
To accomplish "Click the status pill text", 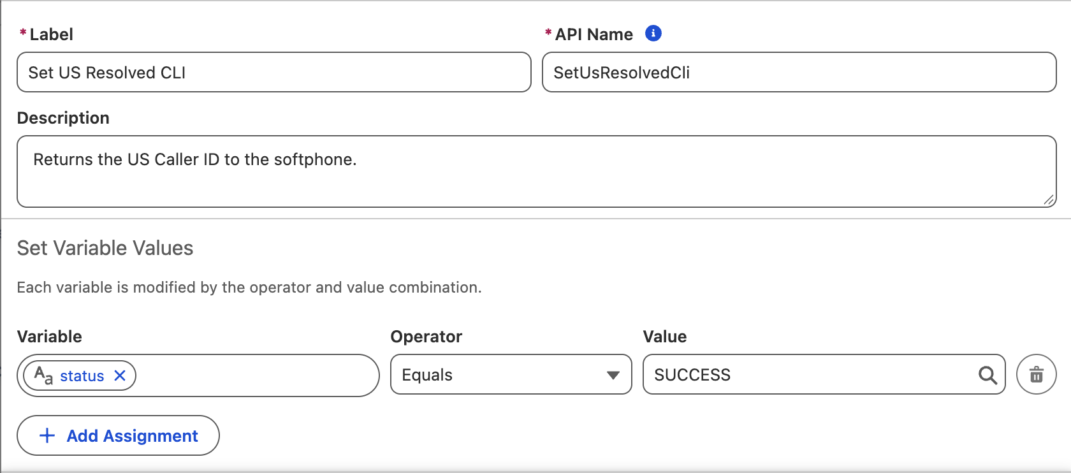I will pyautogui.click(x=82, y=376).
